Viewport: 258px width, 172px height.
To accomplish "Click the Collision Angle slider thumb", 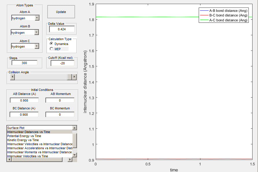I will click(70, 77).
